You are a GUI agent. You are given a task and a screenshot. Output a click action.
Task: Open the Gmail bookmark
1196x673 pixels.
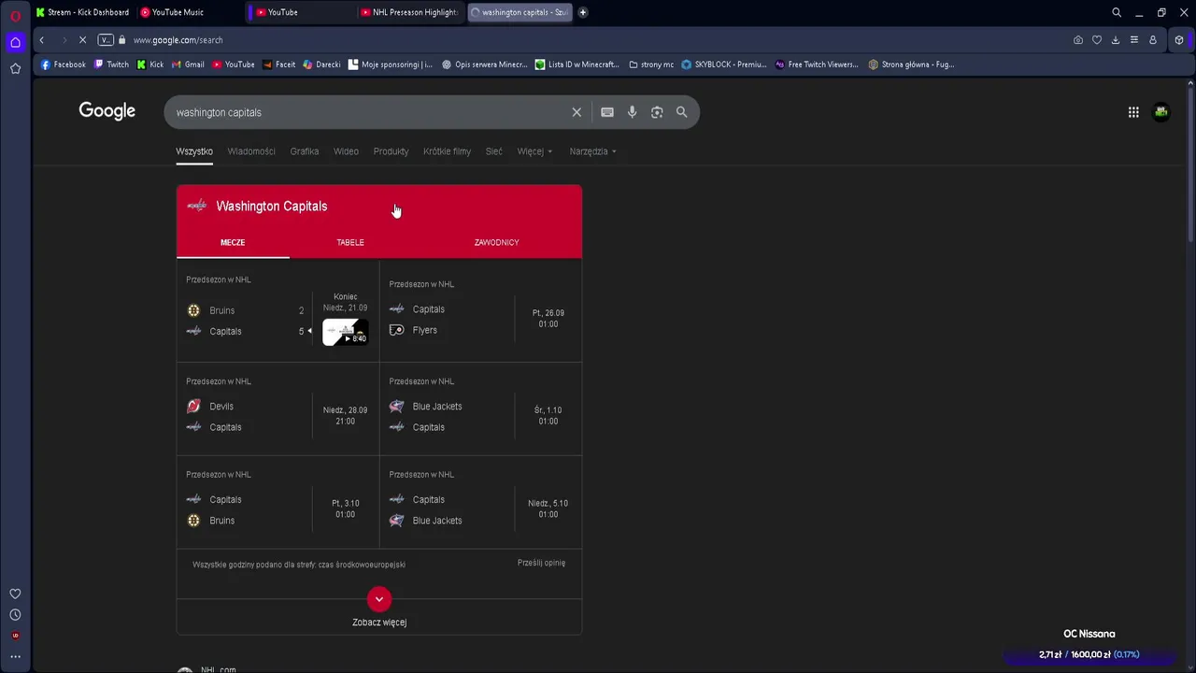click(189, 64)
